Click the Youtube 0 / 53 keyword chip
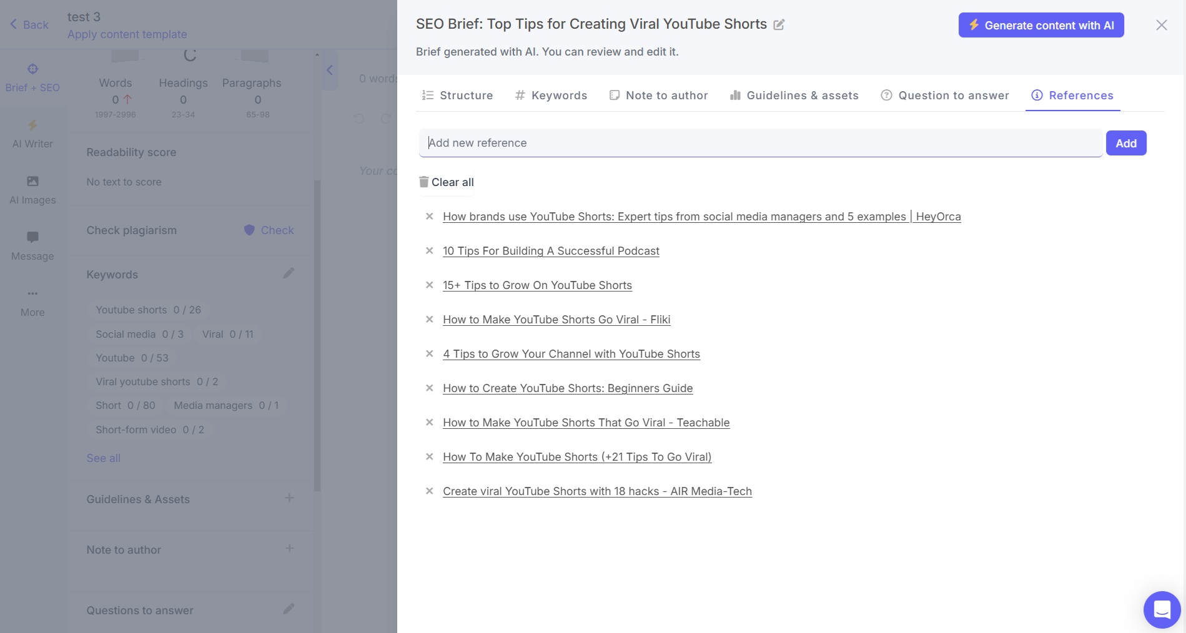This screenshot has height=633, width=1186. point(132,358)
